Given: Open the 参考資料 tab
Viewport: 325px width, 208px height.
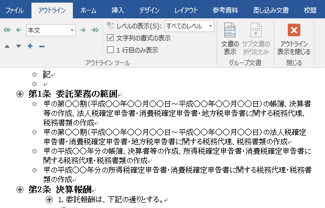Looking at the screenshot, I should coord(225,11).
